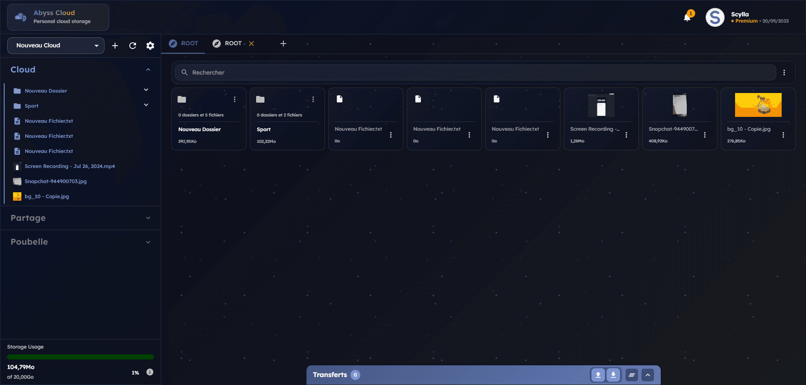Screen dimensions: 806x385
Task: Open Snapchat image card options menu
Action: [705, 135]
